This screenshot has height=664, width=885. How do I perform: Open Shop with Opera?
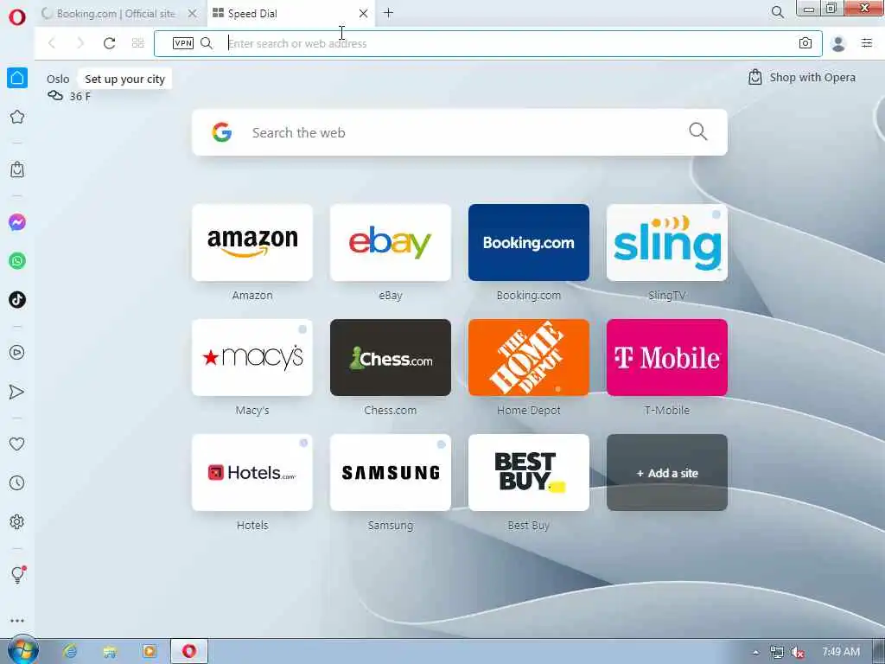tap(801, 77)
